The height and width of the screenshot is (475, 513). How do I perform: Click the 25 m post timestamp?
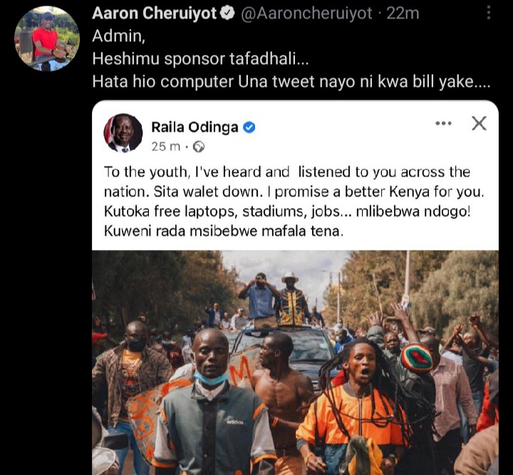tap(166, 147)
